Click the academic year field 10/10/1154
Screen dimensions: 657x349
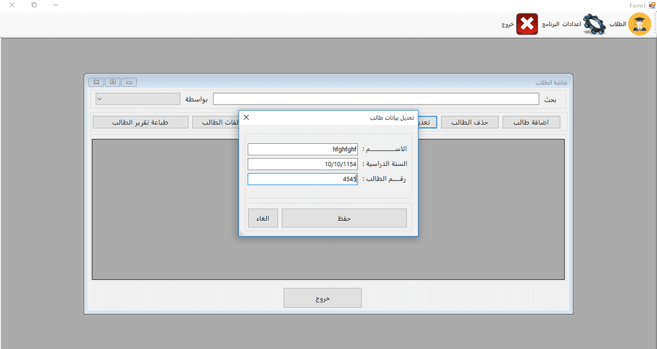pos(303,164)
